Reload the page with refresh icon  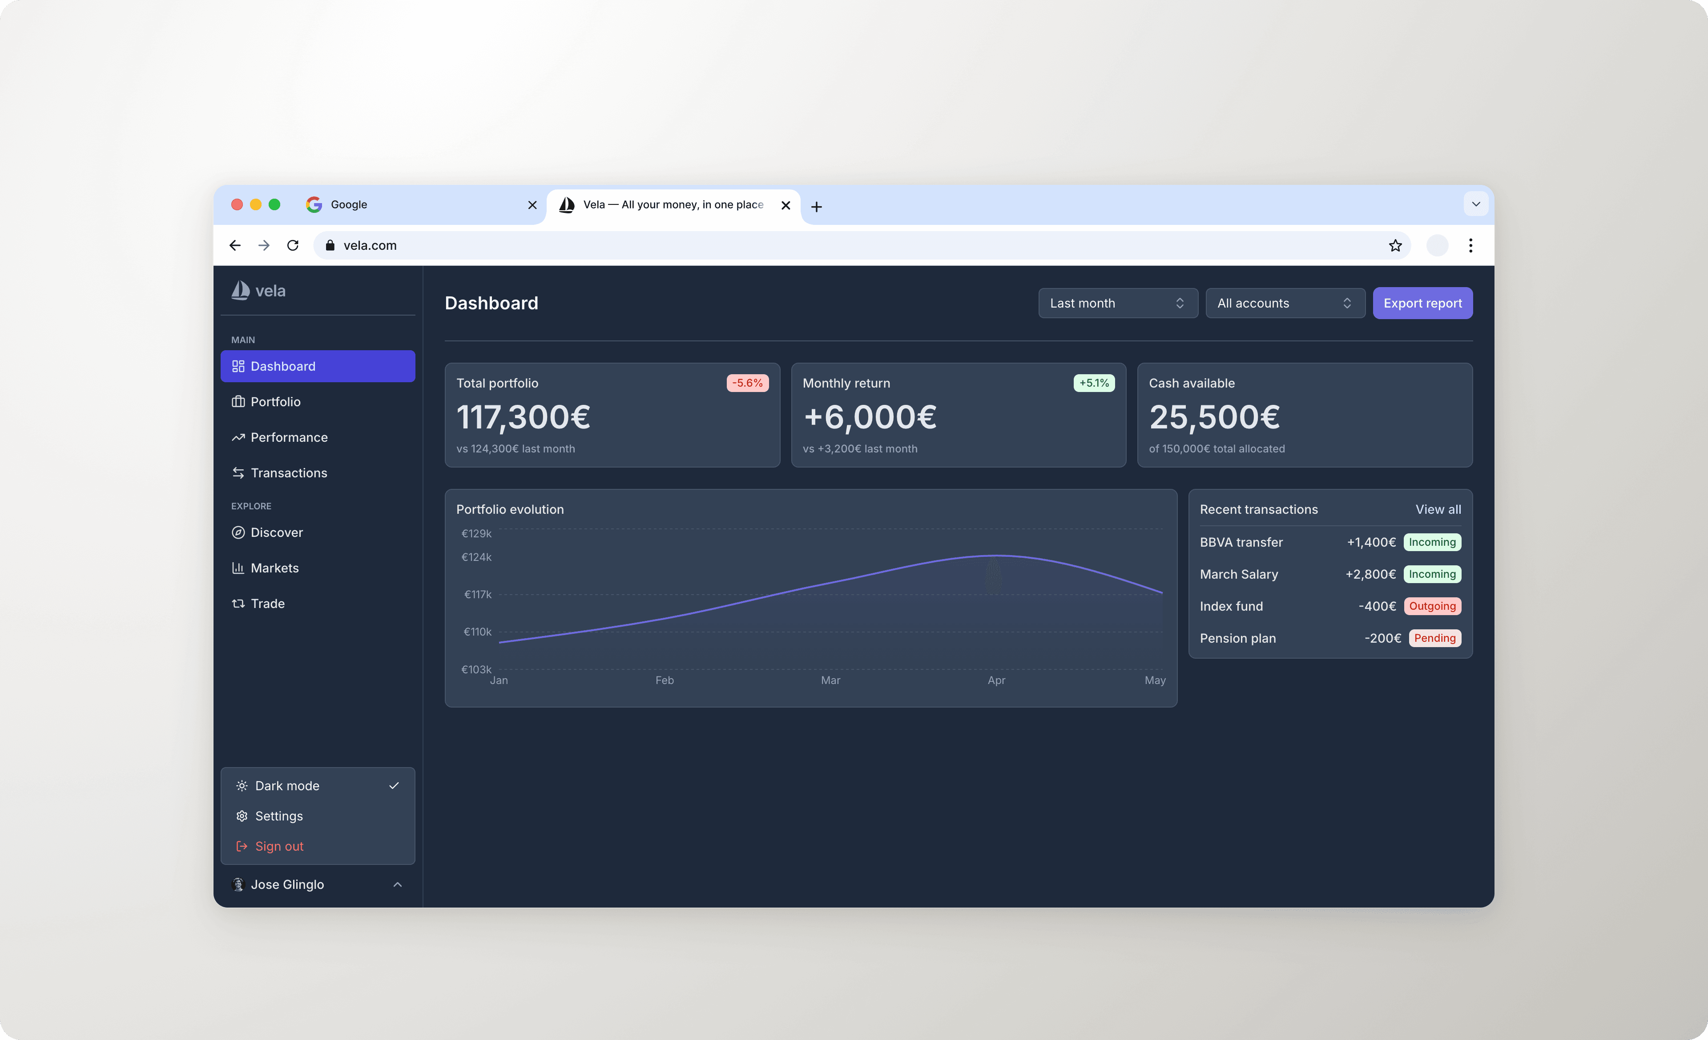(293, 245)
